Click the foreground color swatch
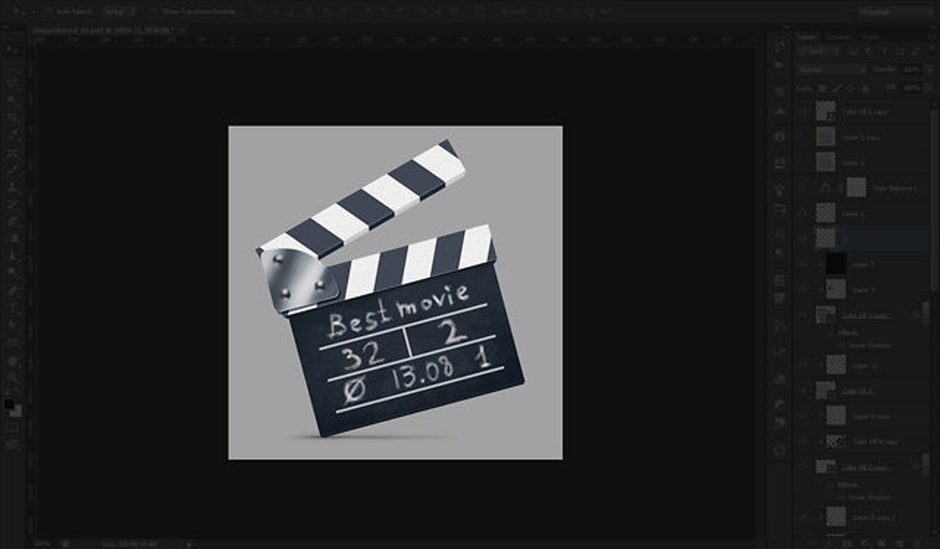 coord(9,404)
